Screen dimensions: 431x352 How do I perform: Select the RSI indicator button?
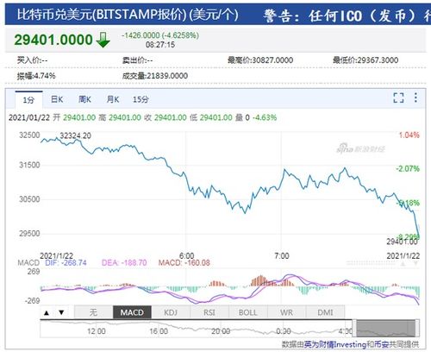point(209,312)
